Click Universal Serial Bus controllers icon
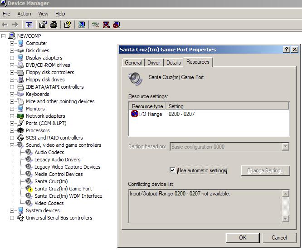Image resolution: width=302 pixels, height=250 pixels. 20,218
